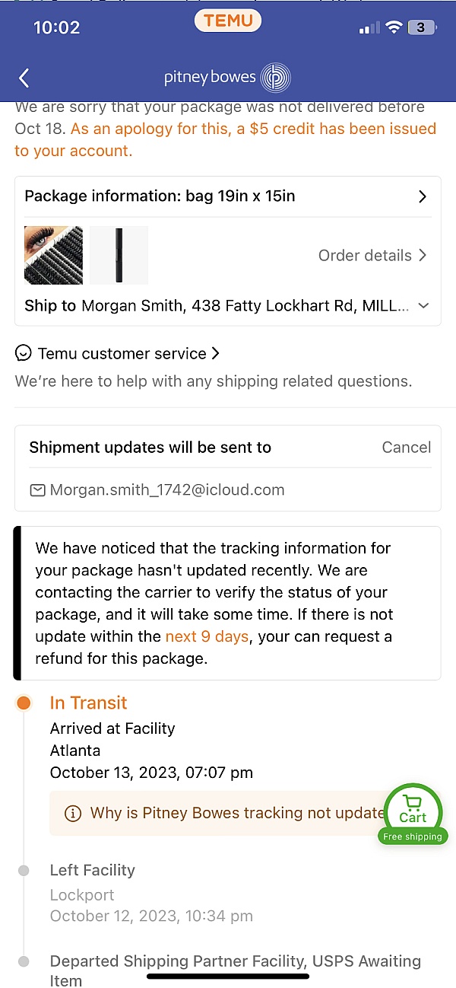Select the Left Facility timeline dot
456x988 pixels.
(24, 870)
